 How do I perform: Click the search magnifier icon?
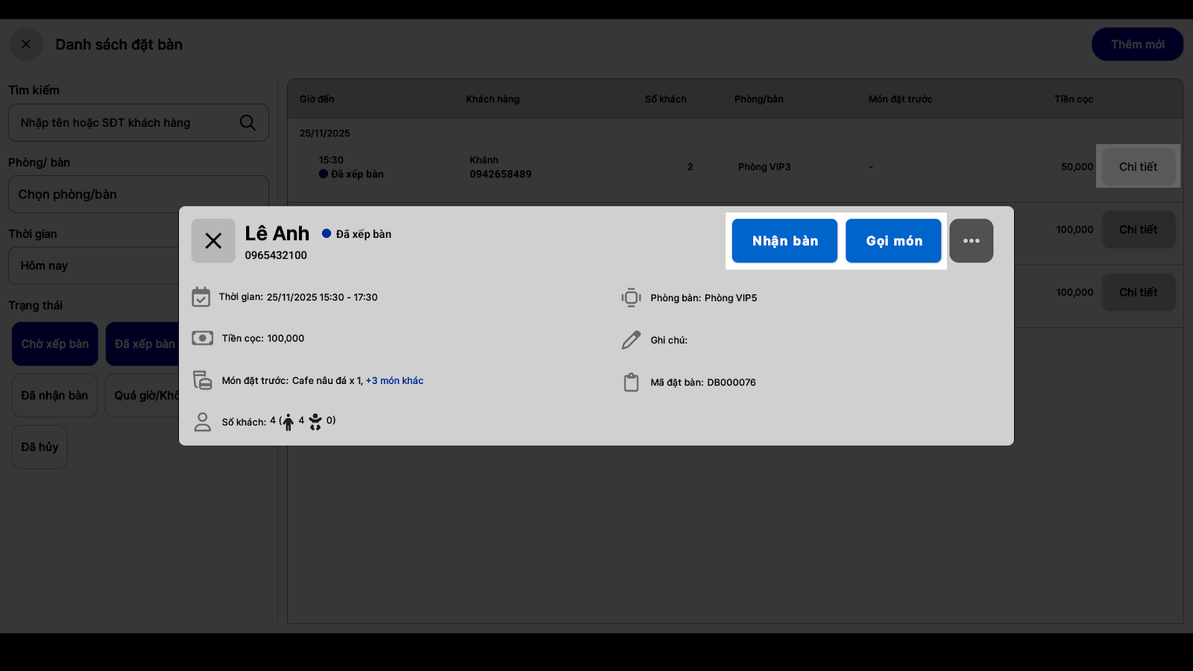(x=248, y=123)
